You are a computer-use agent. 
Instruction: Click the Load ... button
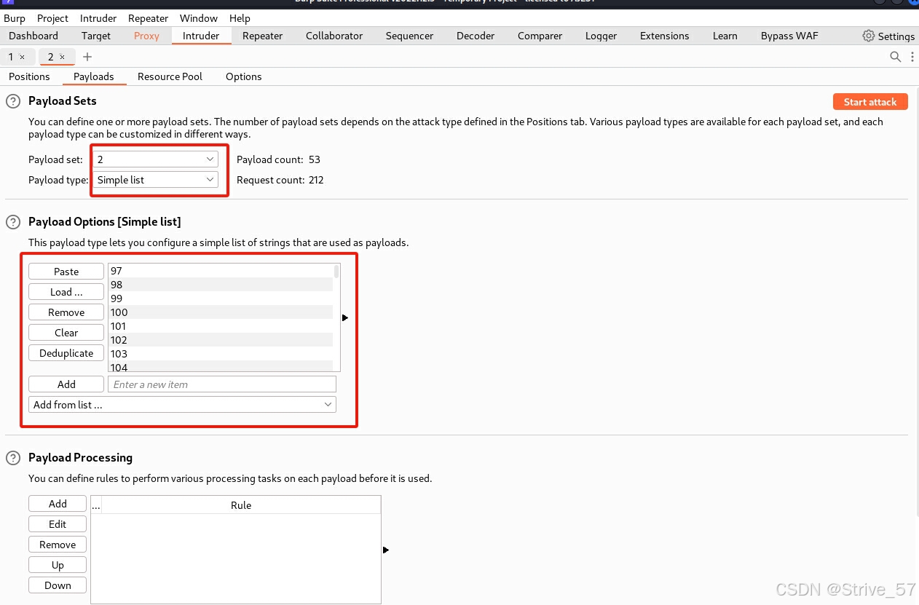(x=66, y=292)
